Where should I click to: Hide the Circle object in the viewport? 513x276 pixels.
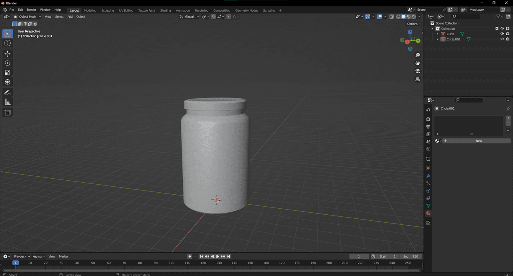coord(502,34)
